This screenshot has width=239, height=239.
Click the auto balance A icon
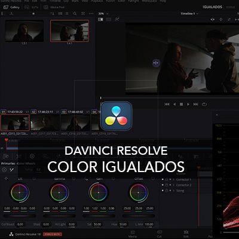4,170
